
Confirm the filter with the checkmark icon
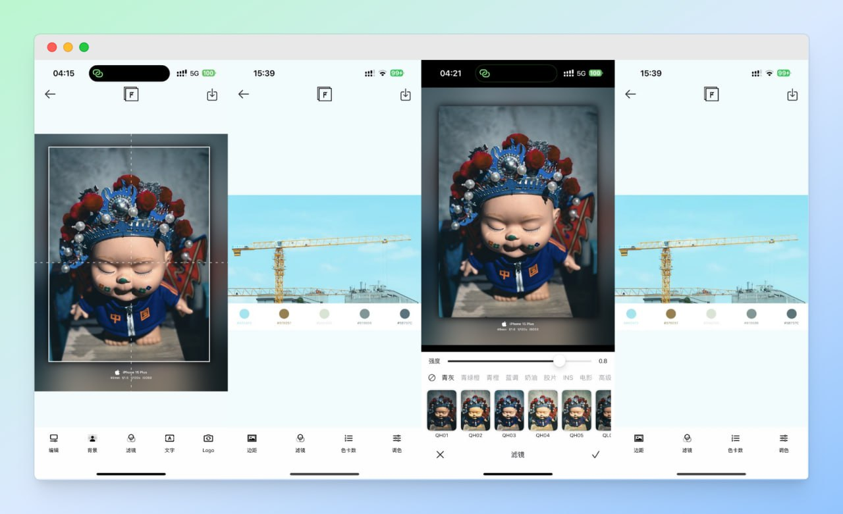point(595,454)
